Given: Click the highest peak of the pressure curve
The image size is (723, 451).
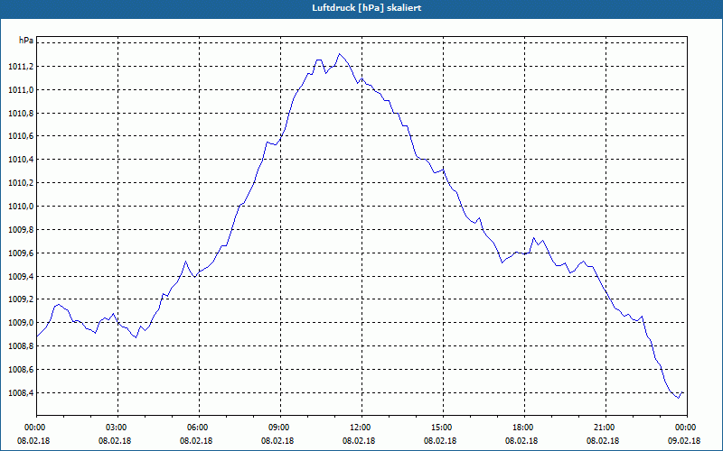Looking at the screenshot, I should (340, 54).
